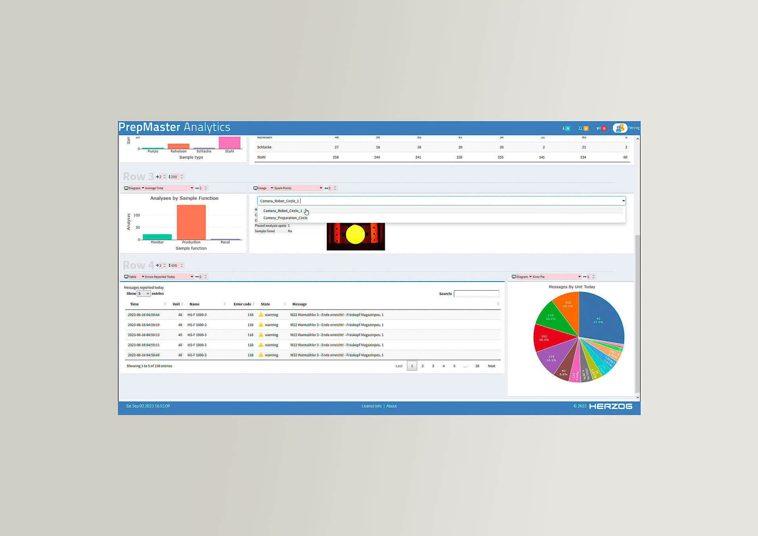Image resolution: width=758 pixels, height=536 pixels.
Task: Go to pagination page 4
Action: [x=444, y=366]
